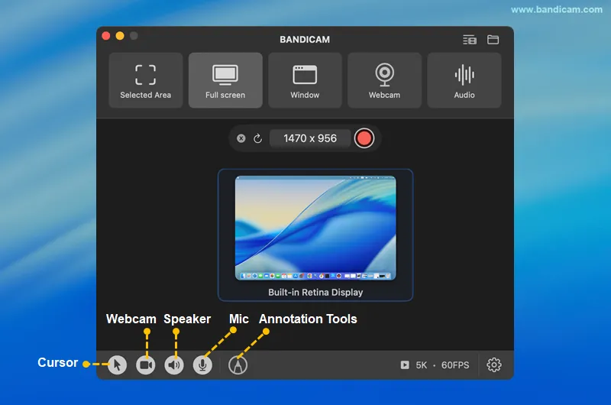
Task: Toggle the webcam overlay button
Action: 146,364
